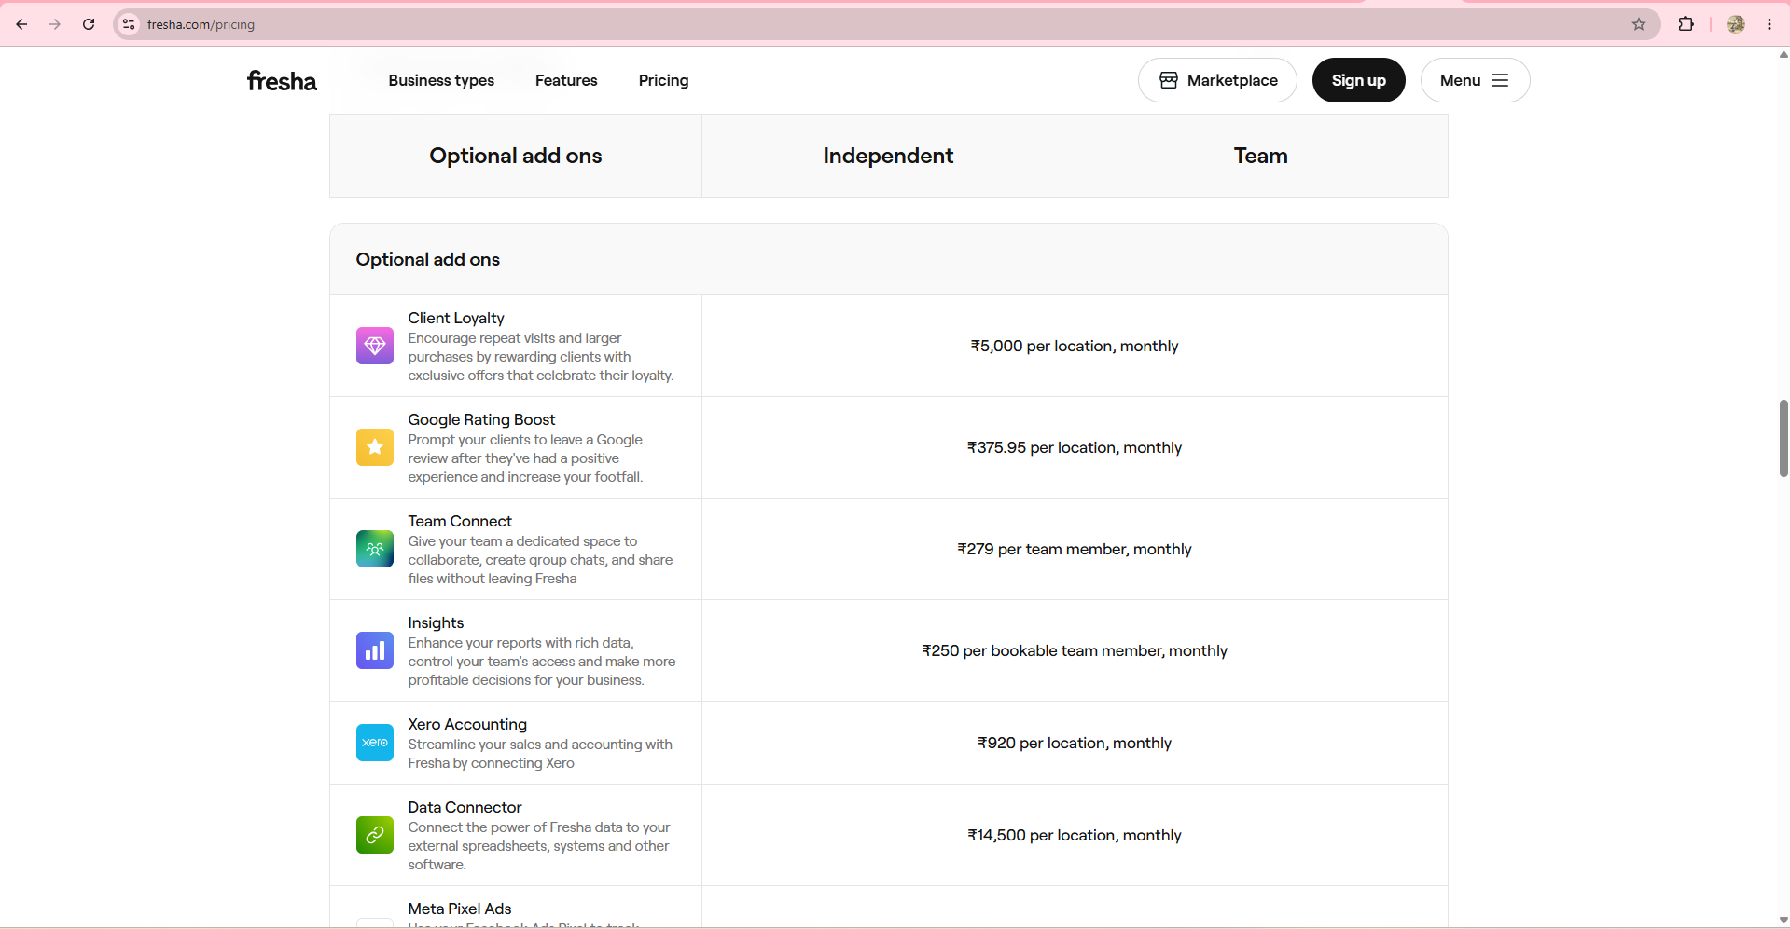
Task: Click the Google Rating Boost star icon
Action: (375, 447)
